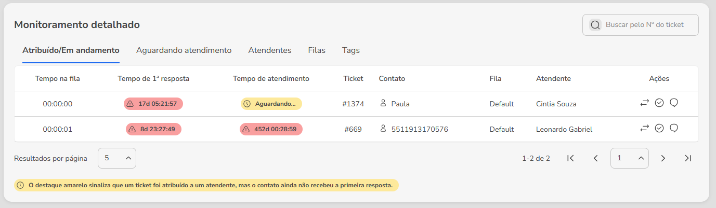Expand the page number selector

[629, 158]
